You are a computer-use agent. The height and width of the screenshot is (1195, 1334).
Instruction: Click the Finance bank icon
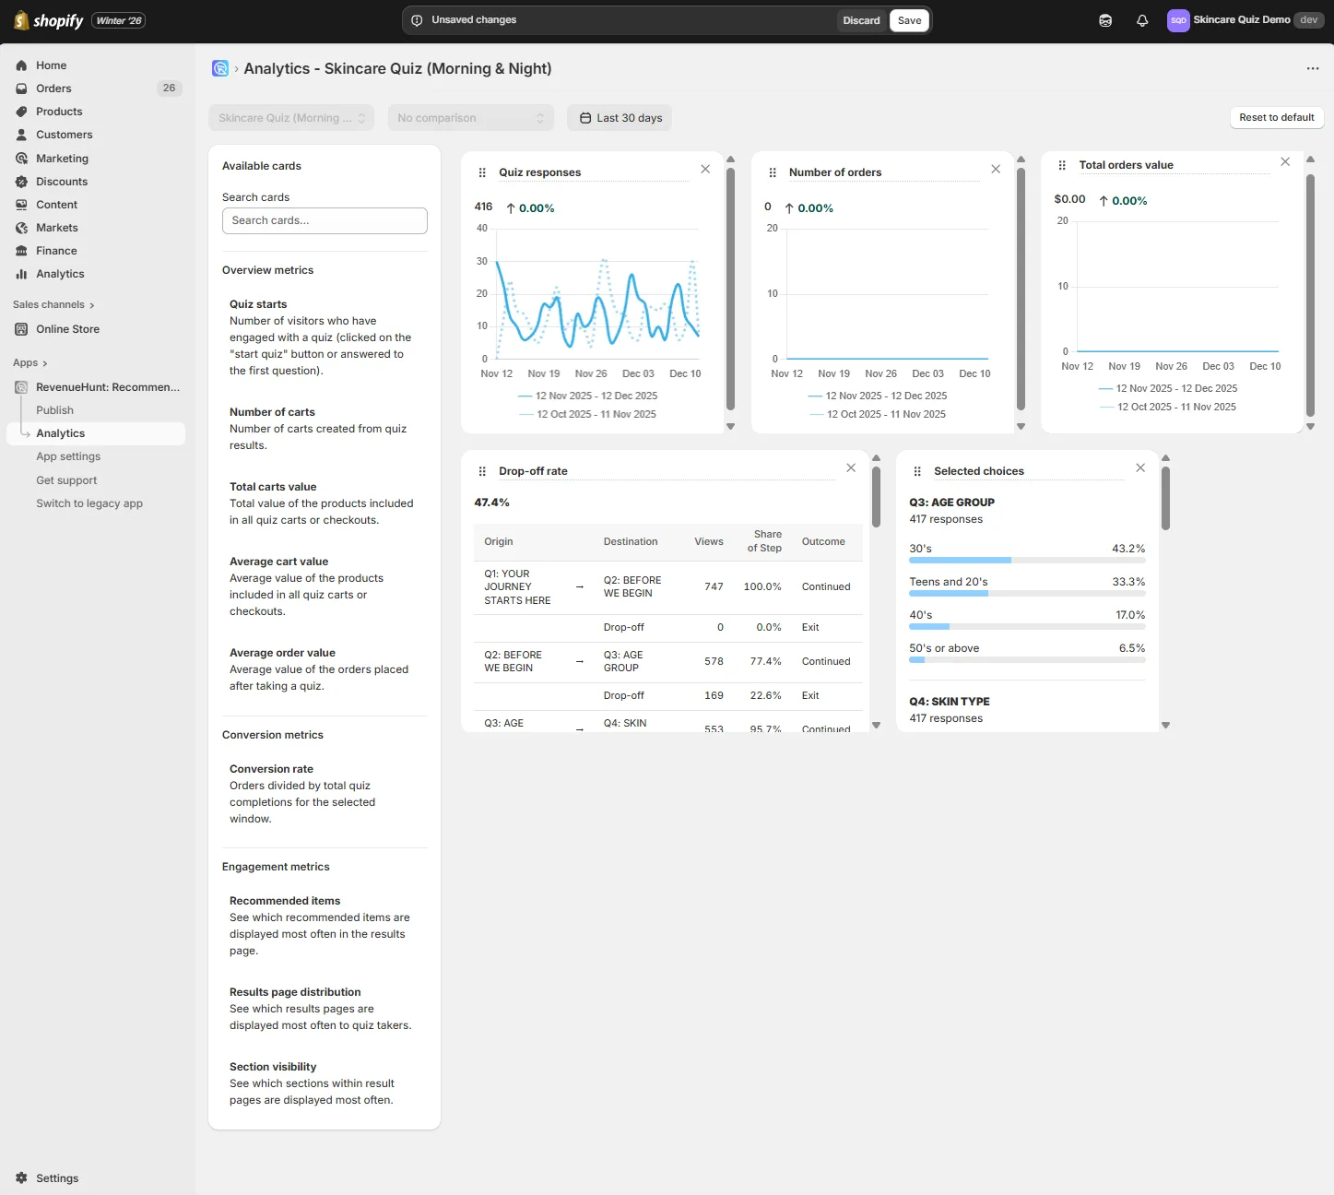(21, 251)
